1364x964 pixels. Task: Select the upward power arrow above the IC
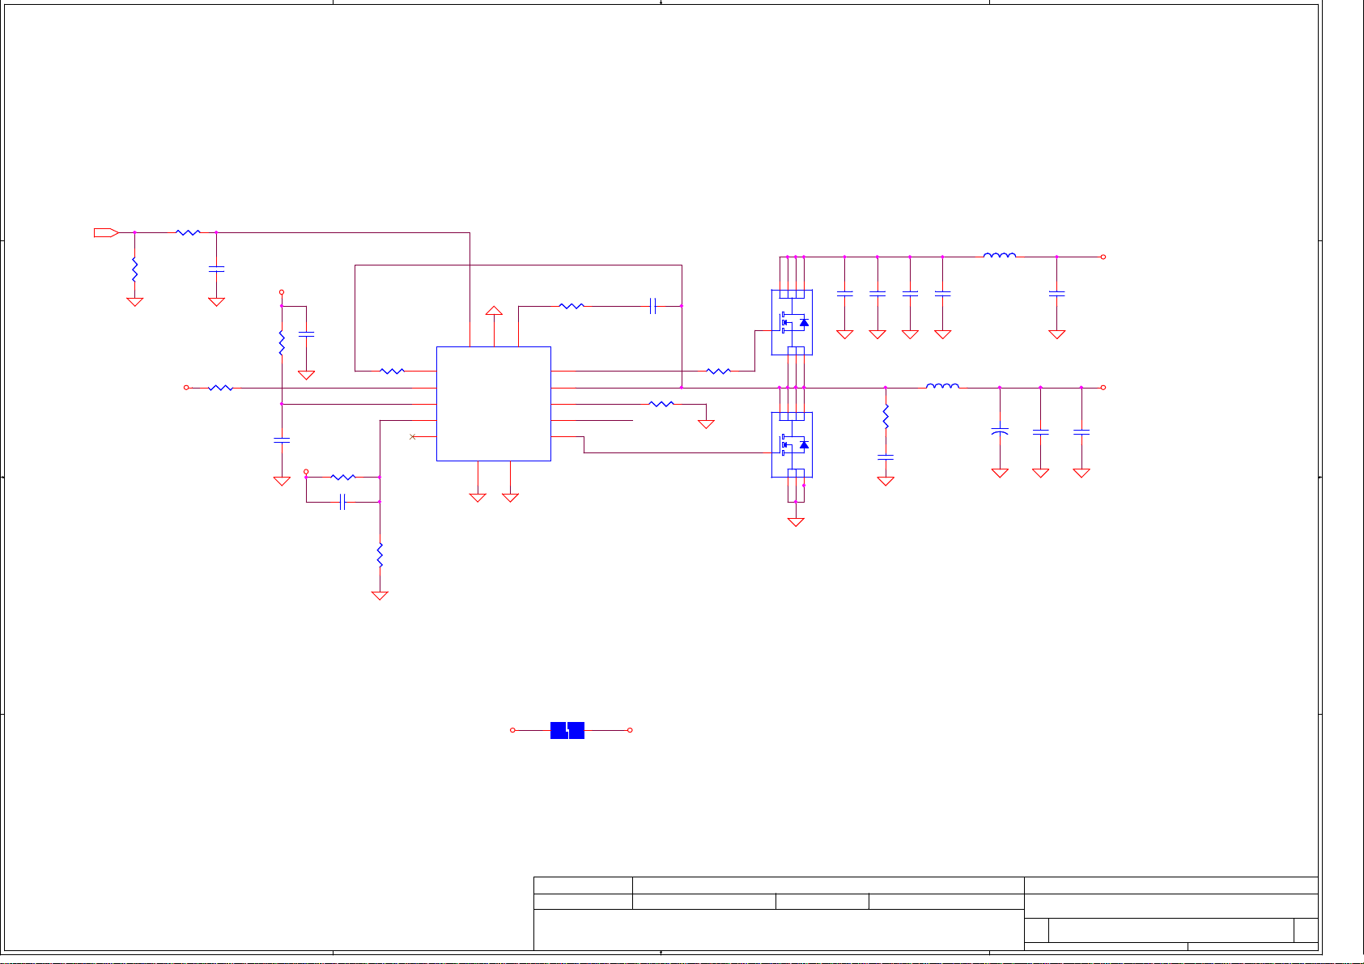(x=494, y=311)
